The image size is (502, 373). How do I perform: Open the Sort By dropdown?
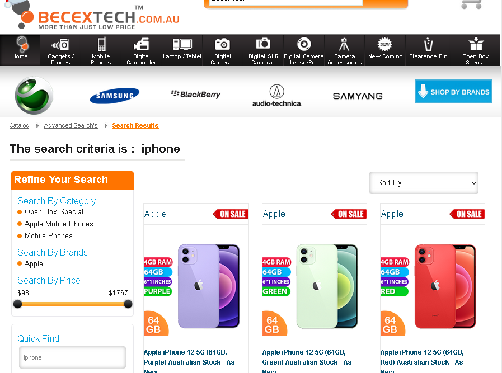(424, 183)
